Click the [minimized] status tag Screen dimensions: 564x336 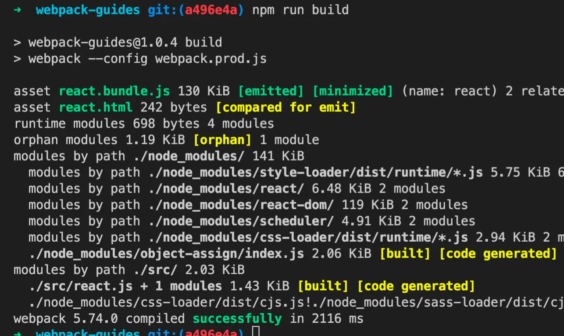pyautogui.click(x=353, y=91)
